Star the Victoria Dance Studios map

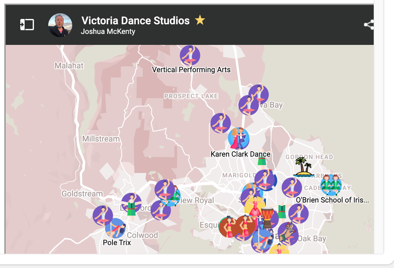click(200, 20)
